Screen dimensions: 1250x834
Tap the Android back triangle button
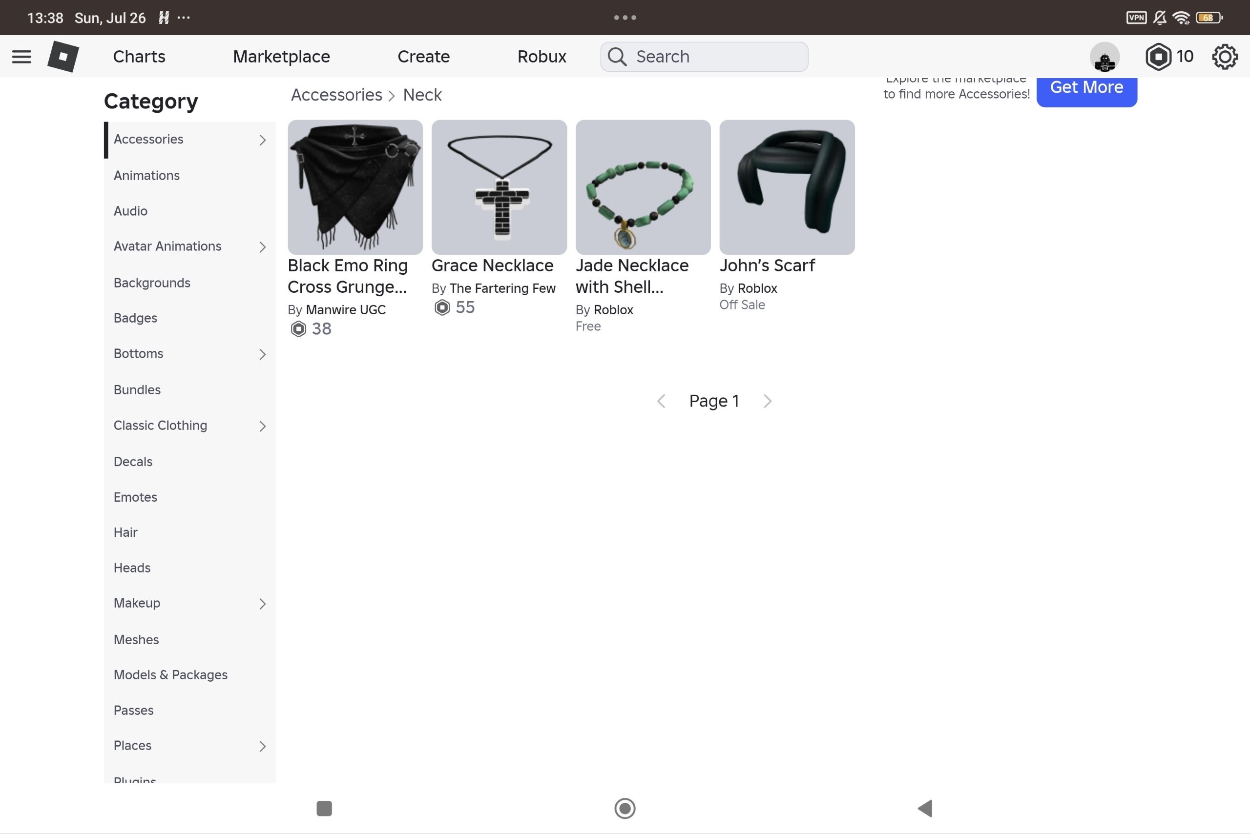[925, 808]
